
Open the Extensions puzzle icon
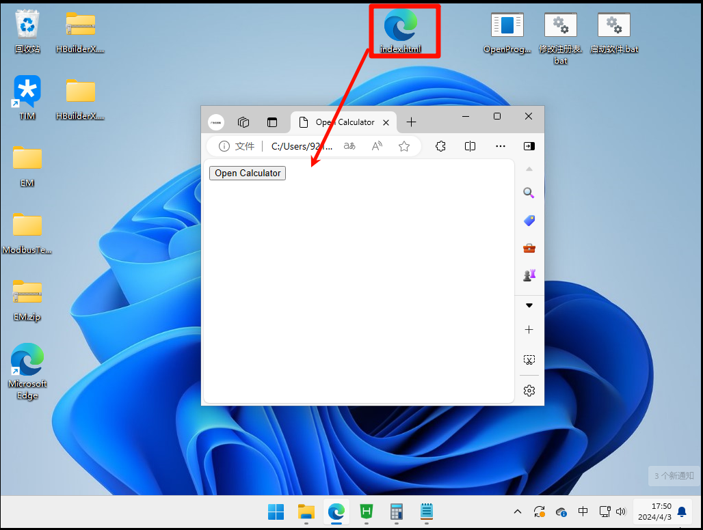[x=440, y=146]
